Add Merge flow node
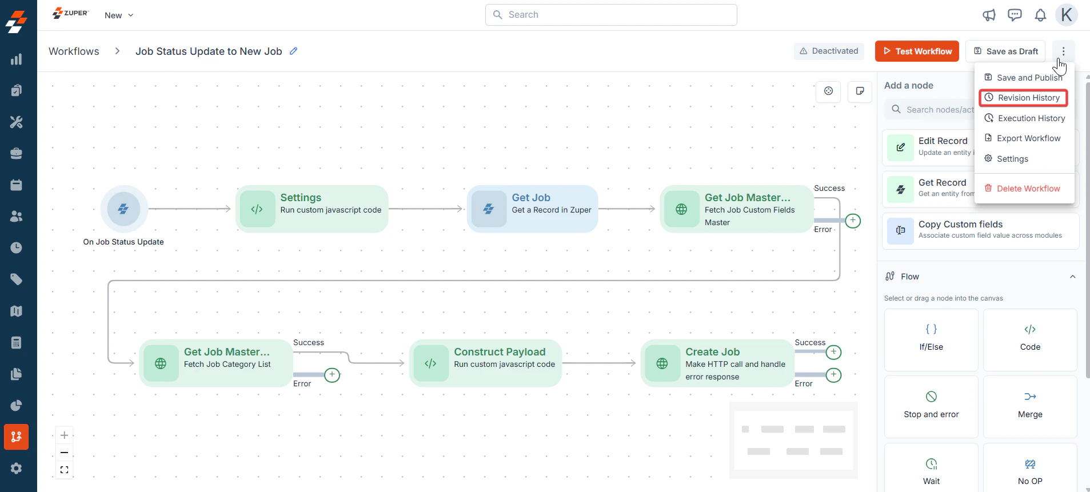This screenshot has height=492, width=1090. [1030, 407]
